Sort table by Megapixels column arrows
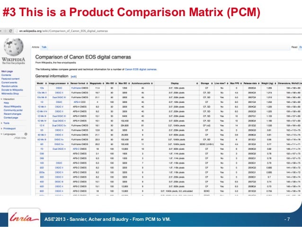Screen dimensions: 302x227 pos(103,83)
